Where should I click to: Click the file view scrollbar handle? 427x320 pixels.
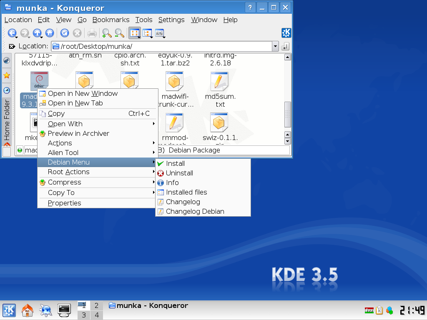point(288,115)
